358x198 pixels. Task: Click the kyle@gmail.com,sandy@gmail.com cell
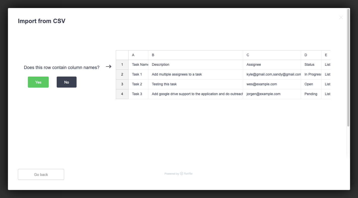[272, 75]
